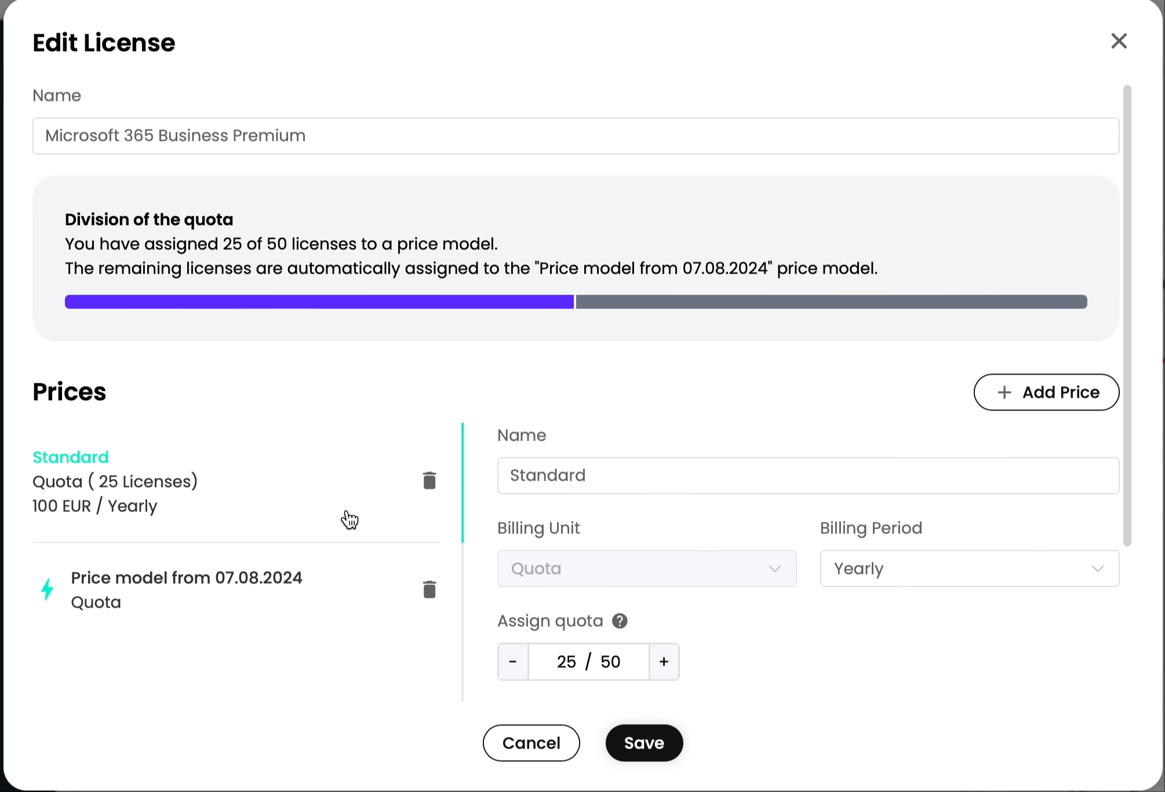The height and width of the screenshot is (792, 1165).
Task: Focus the license Name input field
Action: (576, 136)
